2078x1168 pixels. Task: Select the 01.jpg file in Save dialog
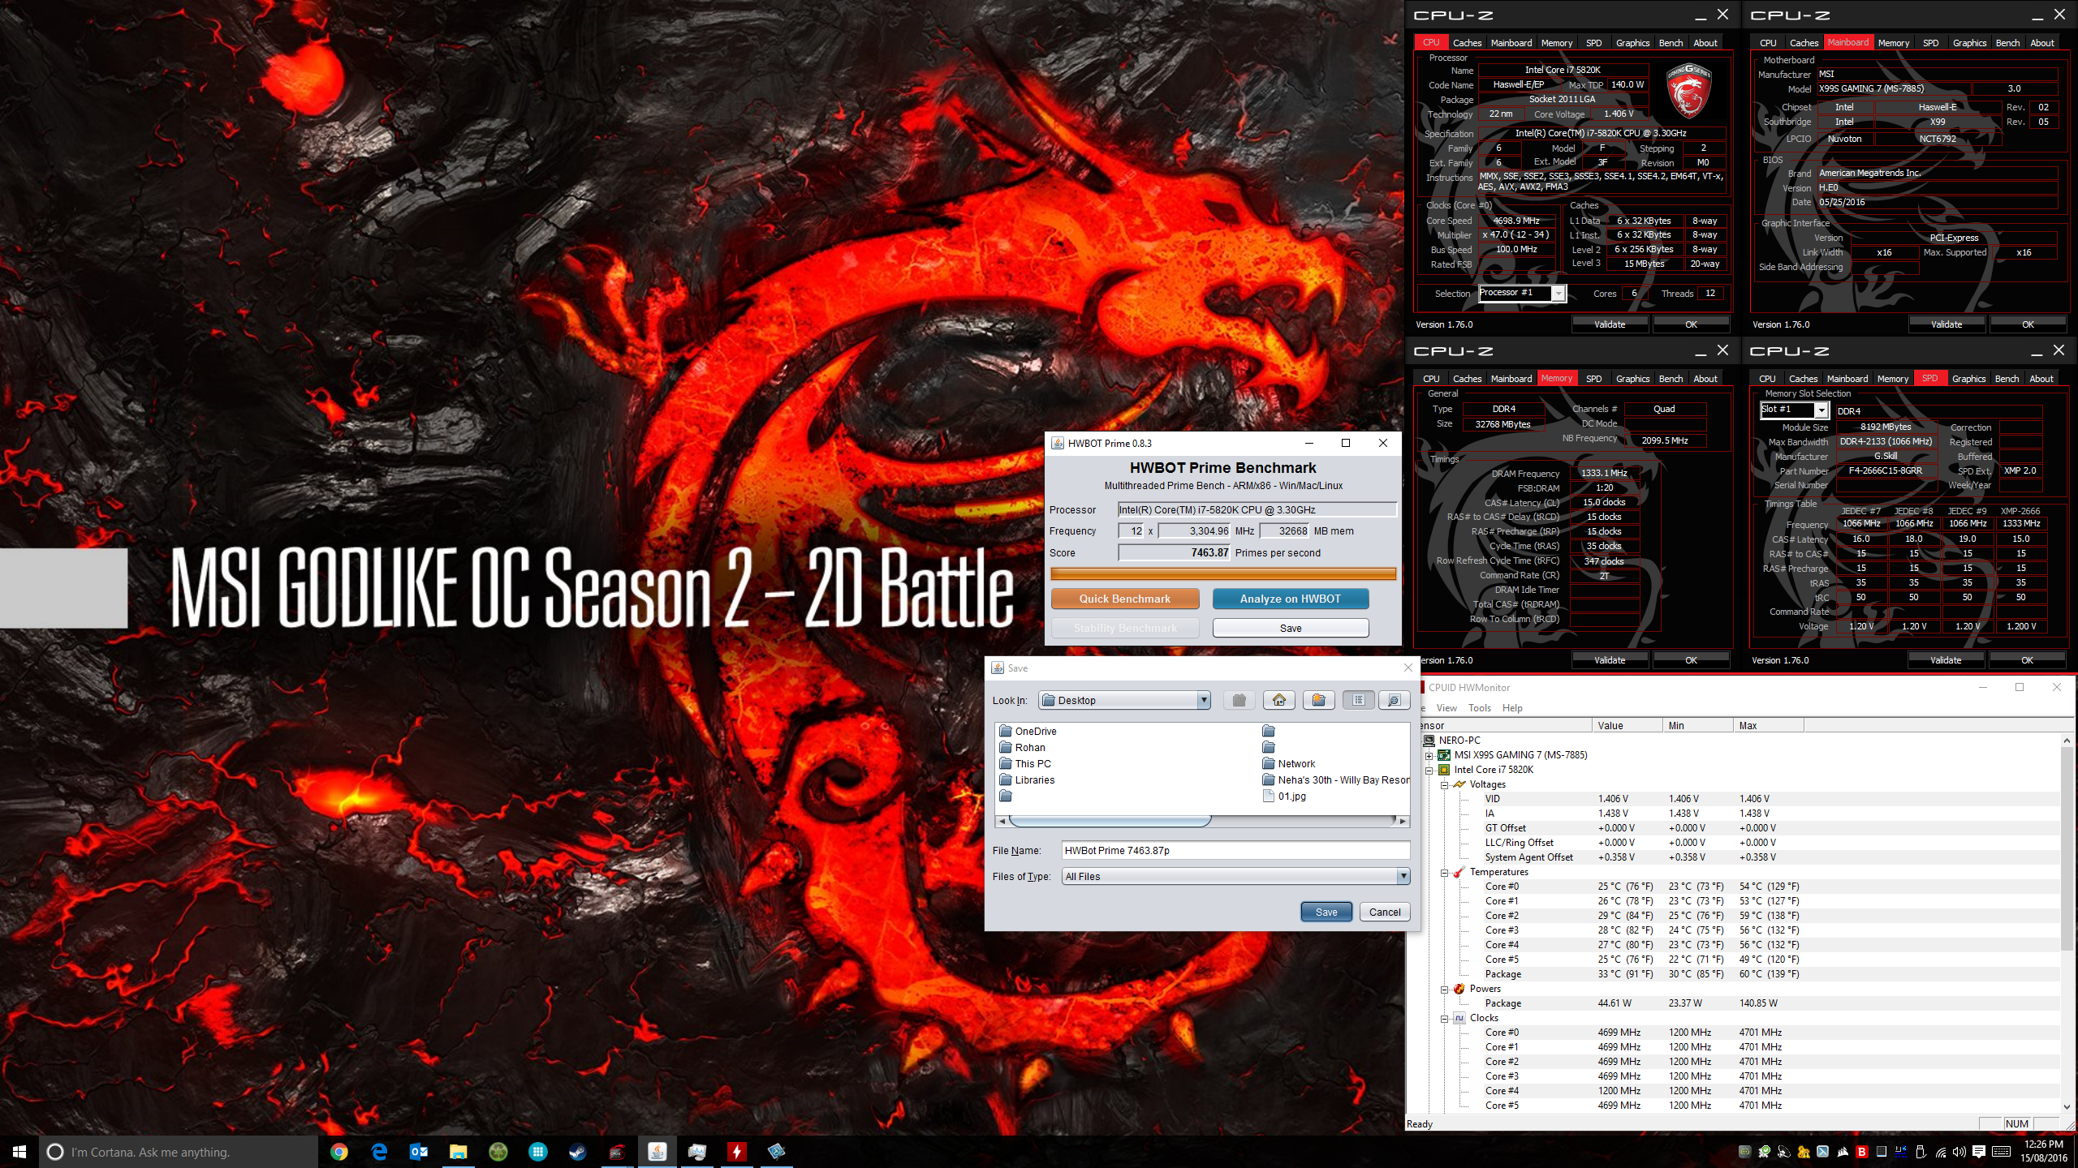[x=1285, y=796]
